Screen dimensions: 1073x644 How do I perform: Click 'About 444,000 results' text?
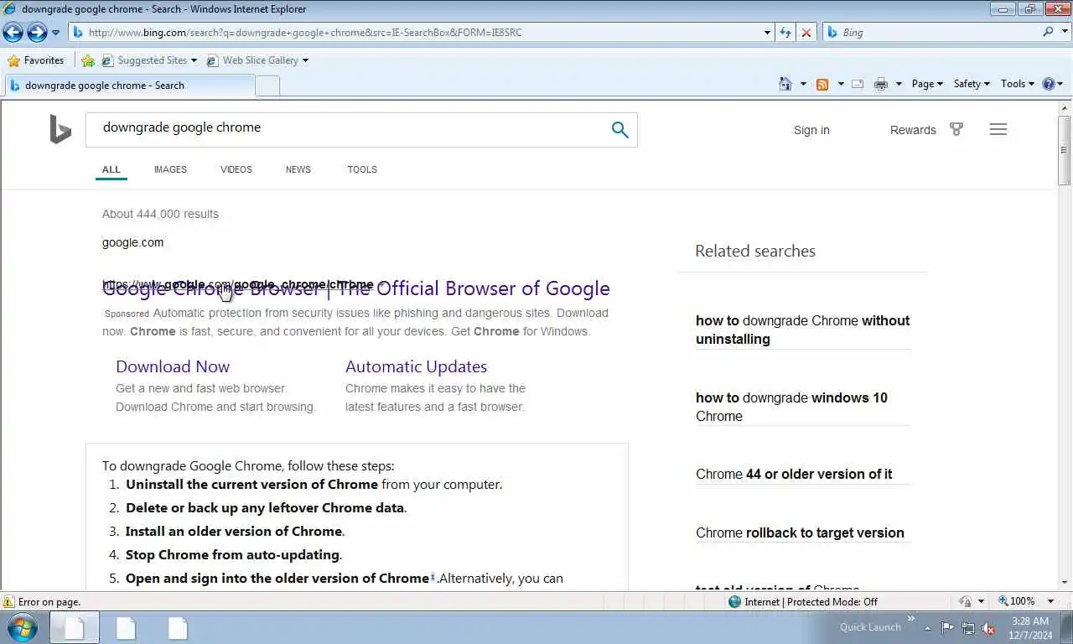click(x=160, y=214)
